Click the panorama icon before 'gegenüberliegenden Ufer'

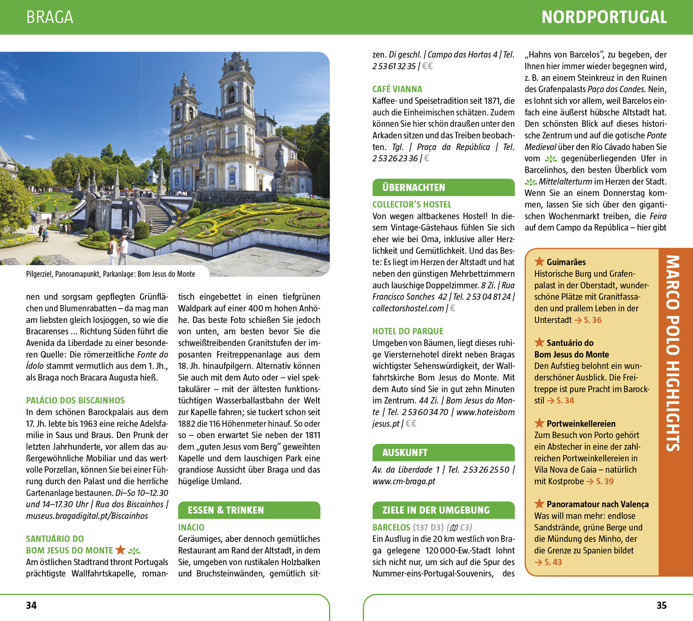[551, 159]
